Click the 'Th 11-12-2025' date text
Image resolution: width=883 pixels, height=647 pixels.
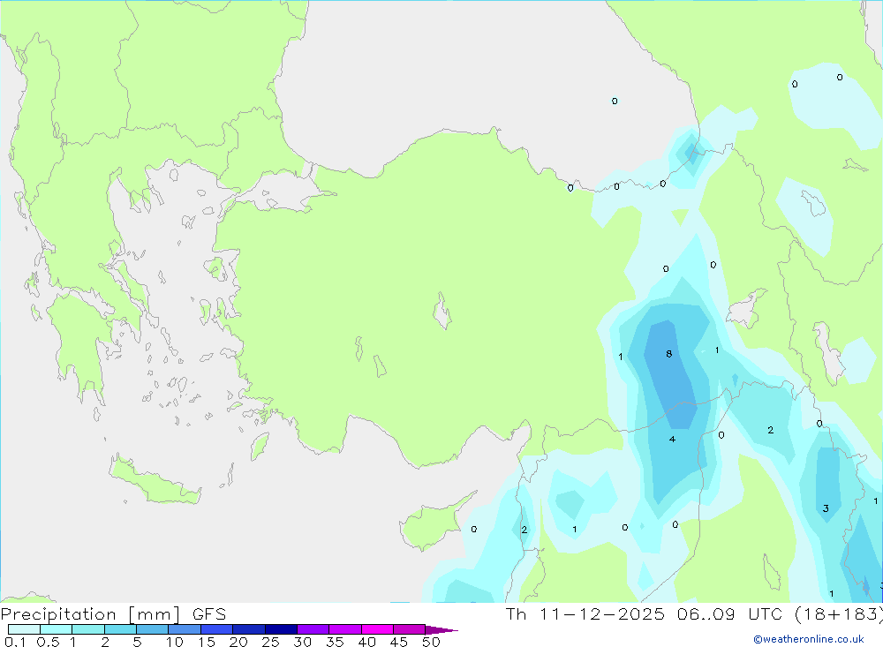pos(585,614)
